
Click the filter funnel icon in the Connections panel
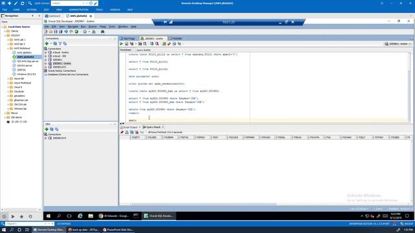(60, 43)
